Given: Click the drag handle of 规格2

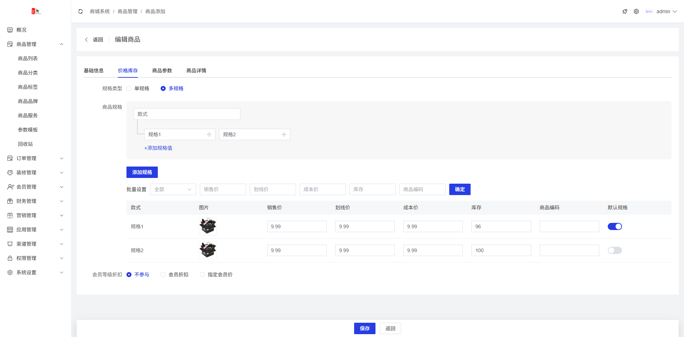Looking at the screenshot, I should pos(284,134).
